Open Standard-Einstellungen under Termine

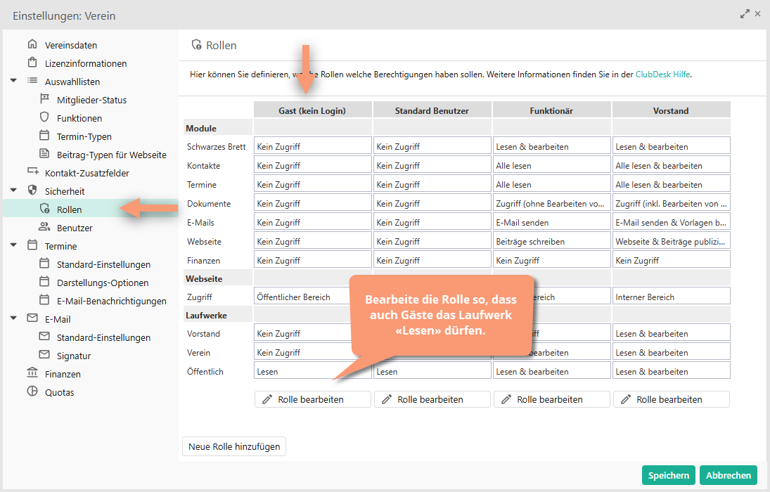[103, 264]
